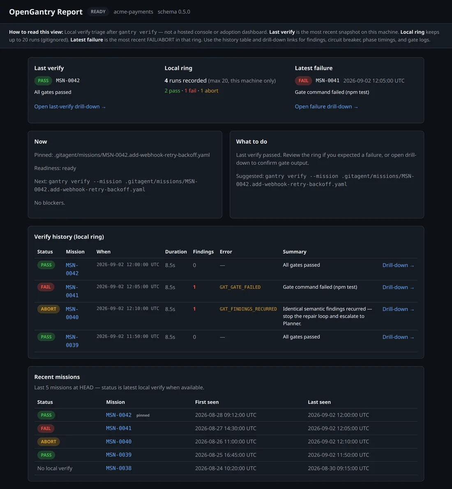This screenshot has width=452, height=489.
Task: Click 'Readiness: ready' line in Now panel
Action: click(x=55, y=168)
